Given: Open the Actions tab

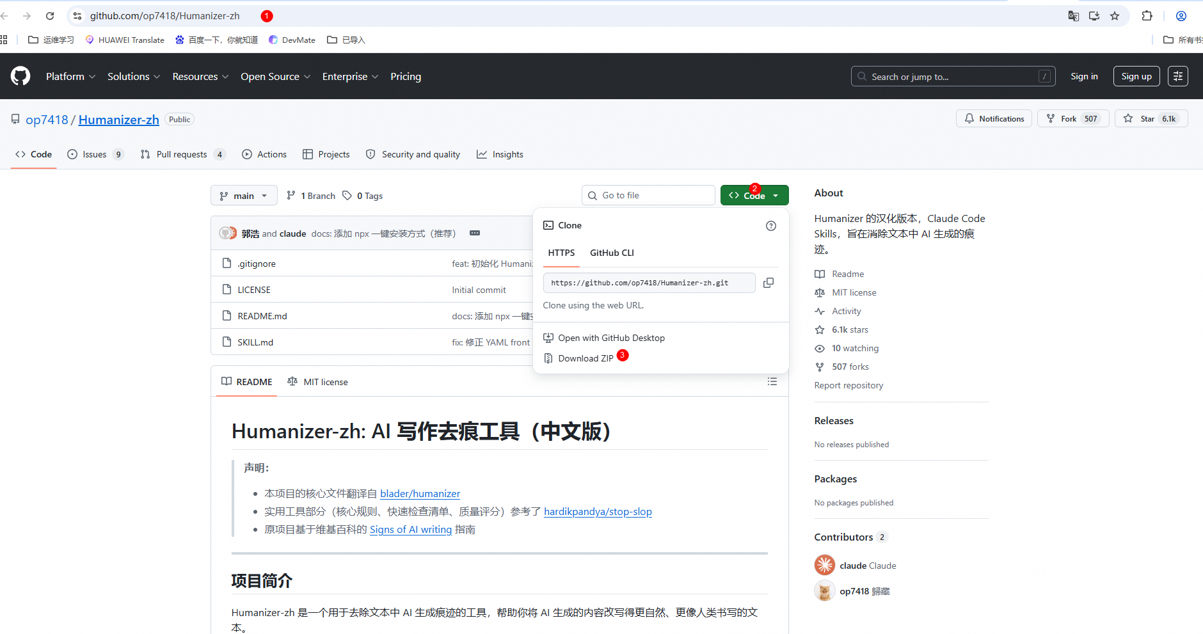Looking at the screenshot, I should pyautogui.click(x=264, y=154).
